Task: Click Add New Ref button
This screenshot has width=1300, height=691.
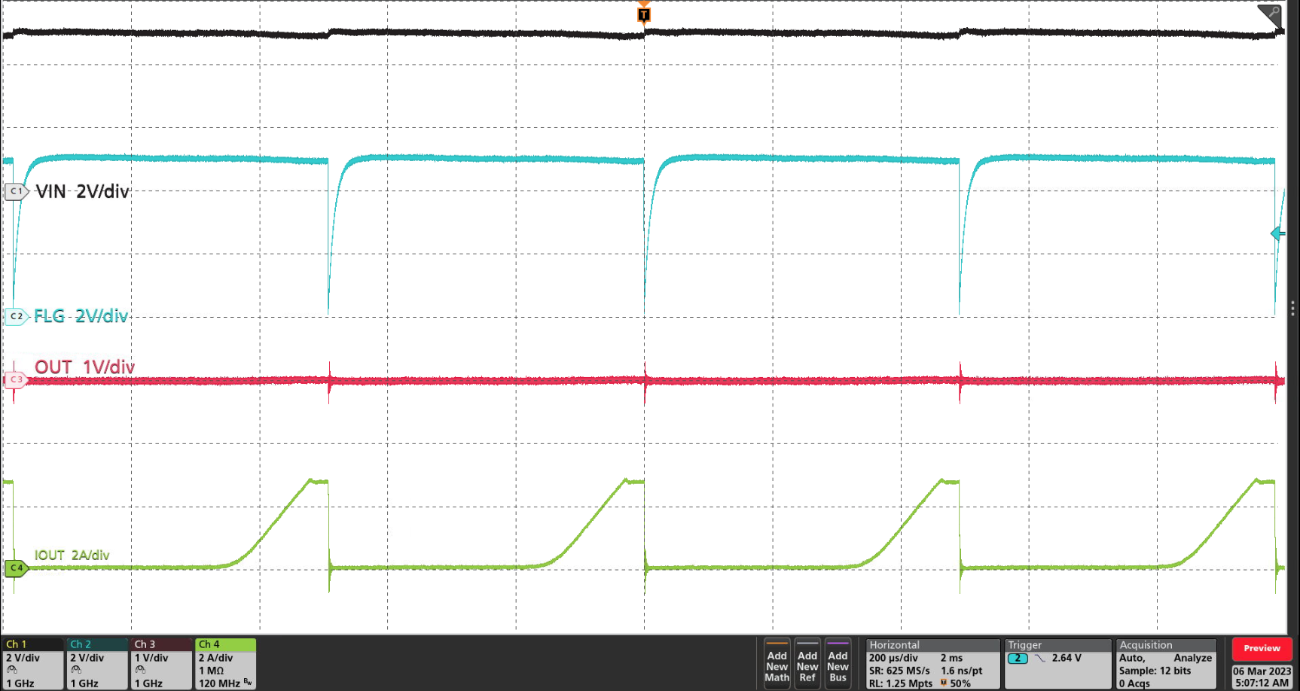Action: point(807,664)
